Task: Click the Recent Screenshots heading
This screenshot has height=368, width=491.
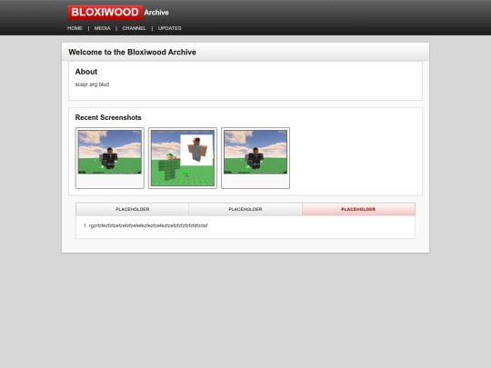Action: pos(108,117)
